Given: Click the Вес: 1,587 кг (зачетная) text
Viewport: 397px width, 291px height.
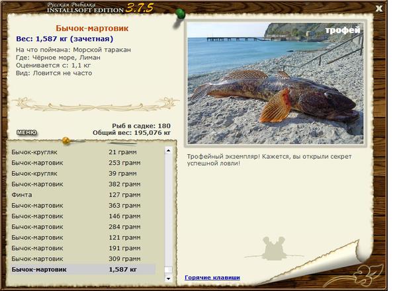Looking at the screenshot, I should point(65,39).
